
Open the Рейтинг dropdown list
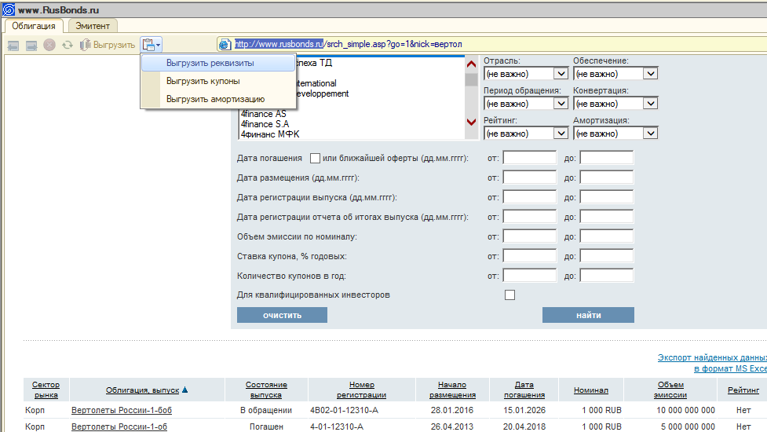(525, 134)
